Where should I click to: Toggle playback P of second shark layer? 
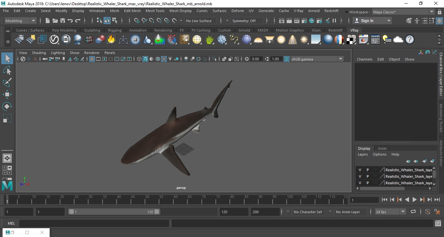coord(367,176)
